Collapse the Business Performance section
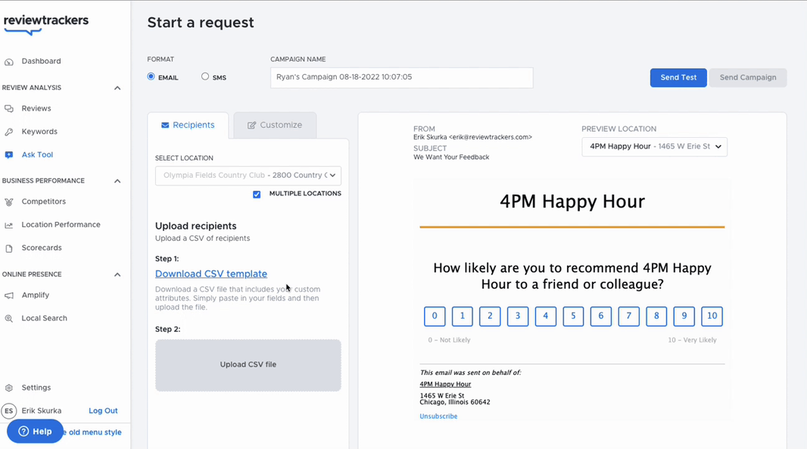Image resolution: width=807 pixels, height=449 pixels. (x=117, y=181)
